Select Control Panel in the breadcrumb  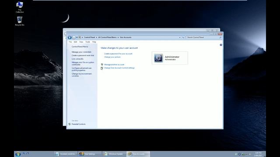[x=89, y=38]
